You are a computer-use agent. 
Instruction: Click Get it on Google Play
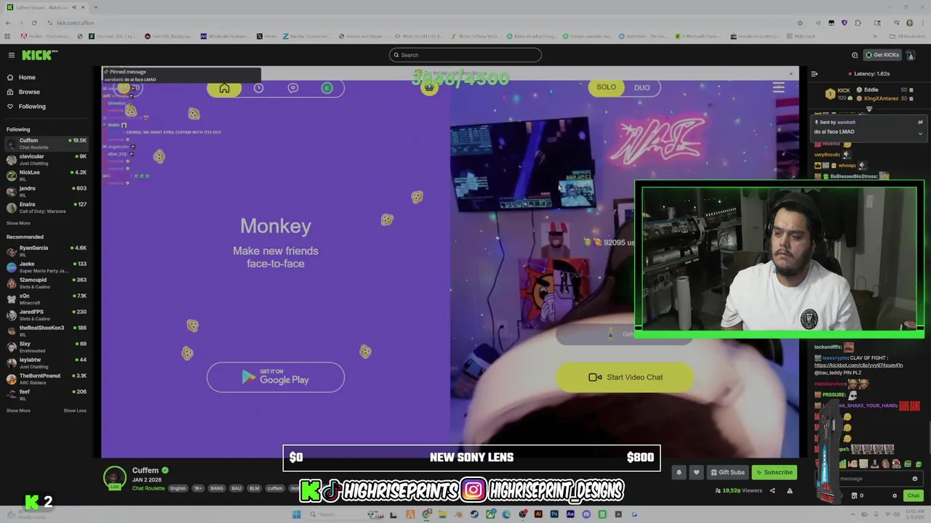(x=276, y=377)
